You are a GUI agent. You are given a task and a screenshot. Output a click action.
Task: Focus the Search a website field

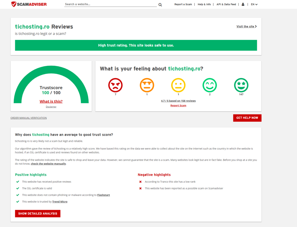pyautogui.click(x=110, y=4)
